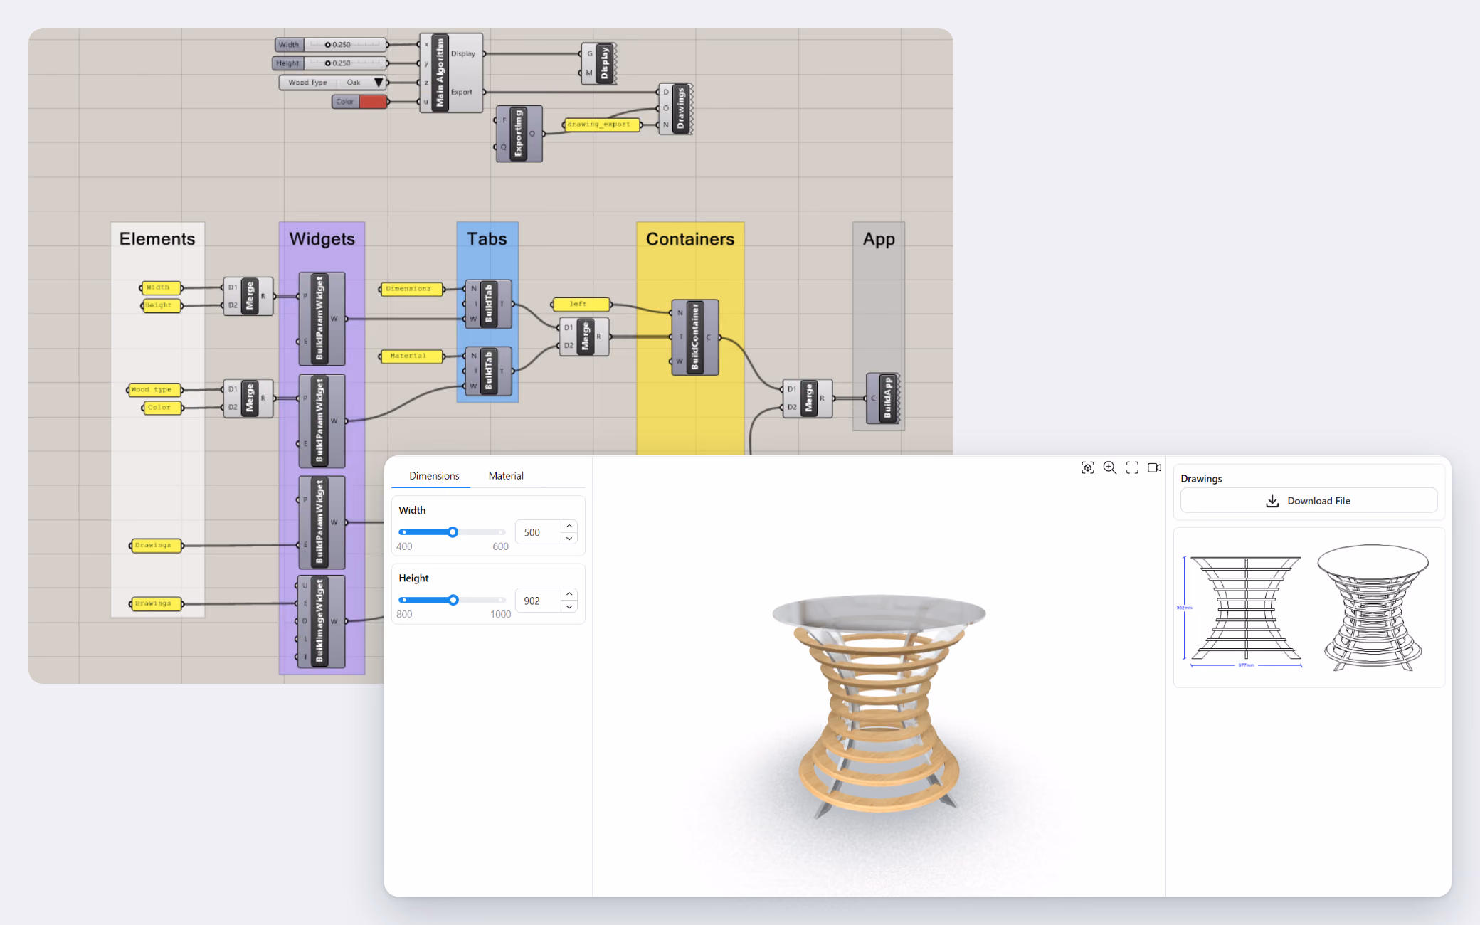Click the Height number field showing 902
The height and width of the screenshot is (925, 1480).
tap(539, 601)
